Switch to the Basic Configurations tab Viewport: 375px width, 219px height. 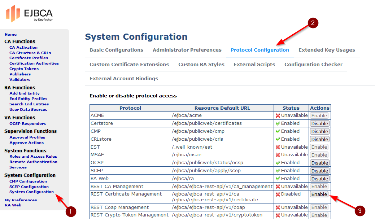pyautogui.click(x=116, y=50)
